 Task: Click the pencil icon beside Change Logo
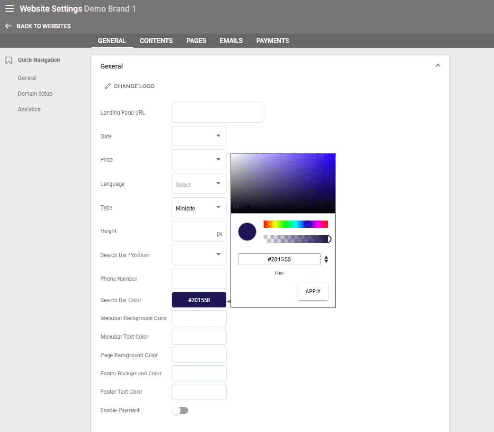pyautogui.click(x=108, y=86)
